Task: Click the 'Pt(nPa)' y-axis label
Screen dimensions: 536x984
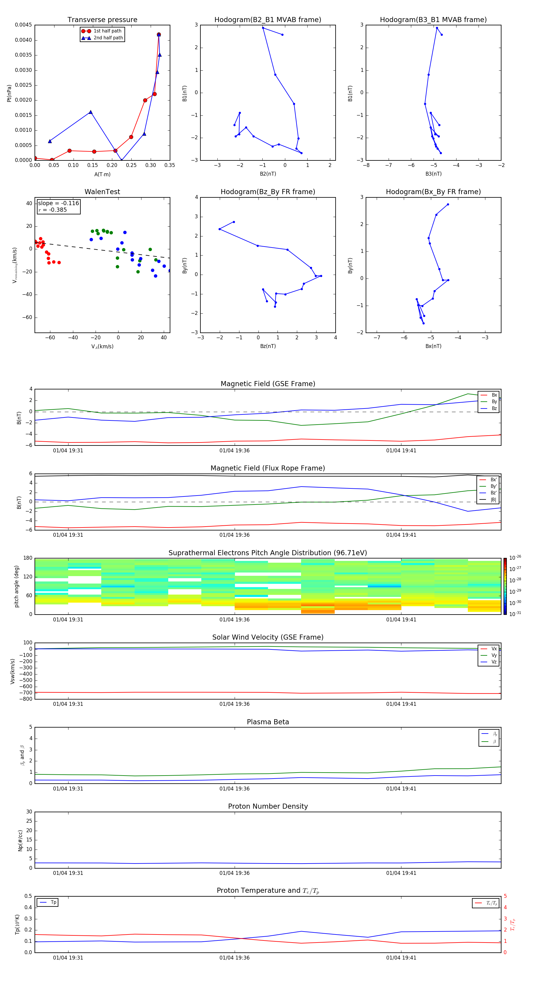Action: (x=9, y=93)
